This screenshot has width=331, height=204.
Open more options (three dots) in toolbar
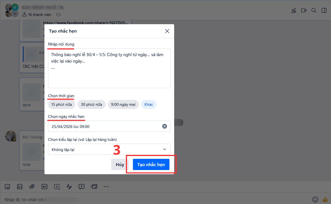tap(106, 186)
